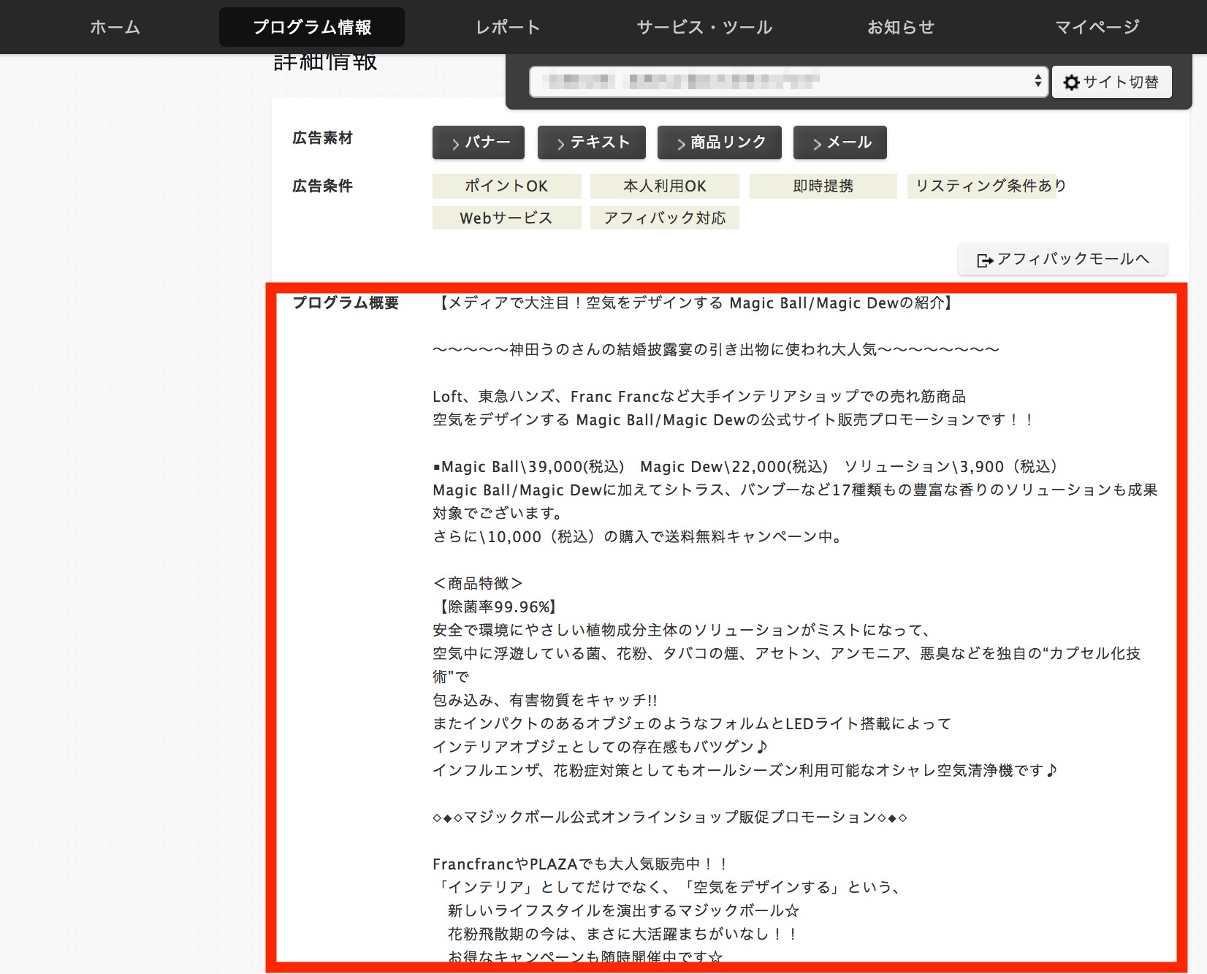
Task: Open the メール ad material button
Action: 840,142
